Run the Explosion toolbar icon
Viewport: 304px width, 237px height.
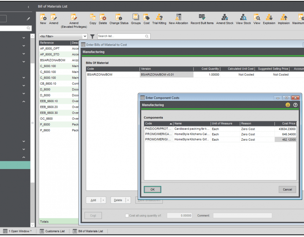tap(269, 19)
